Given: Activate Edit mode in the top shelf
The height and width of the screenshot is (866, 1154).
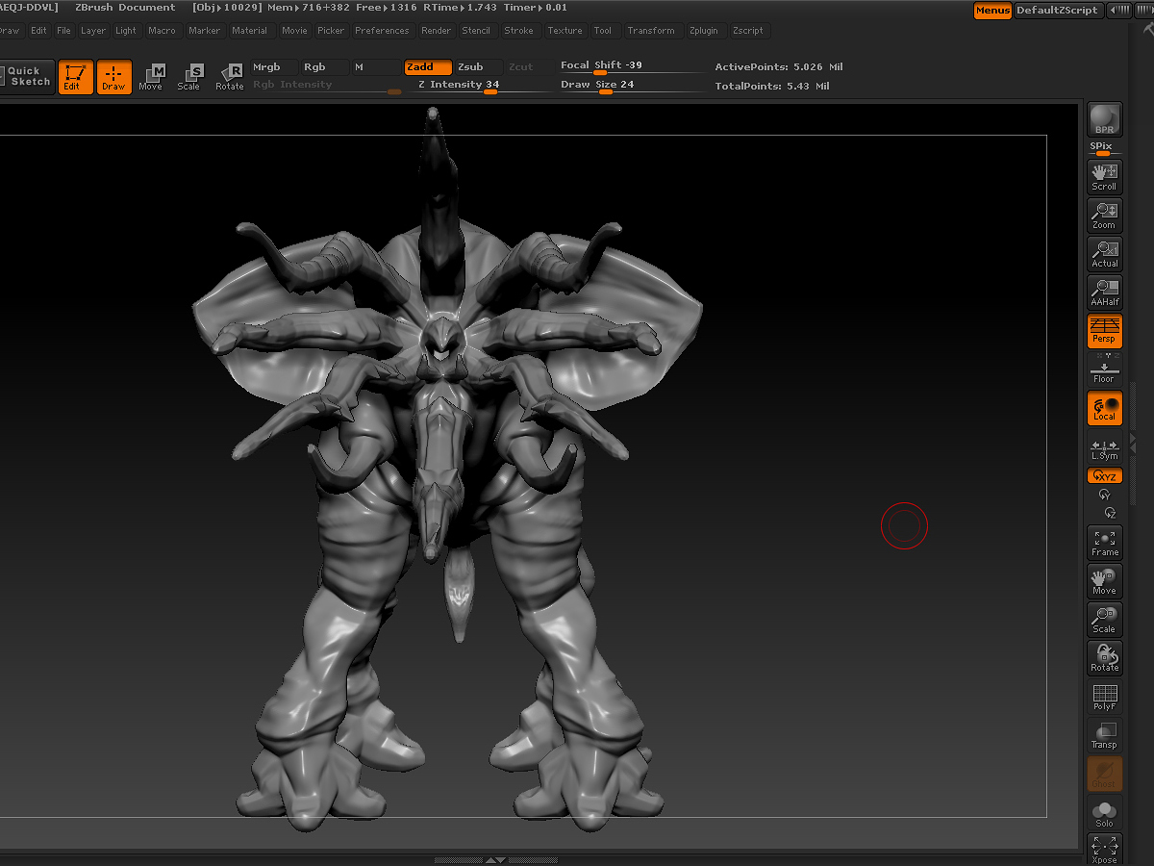Looking at the screenshot, I should pyautogui.click(x=75, y=77).
